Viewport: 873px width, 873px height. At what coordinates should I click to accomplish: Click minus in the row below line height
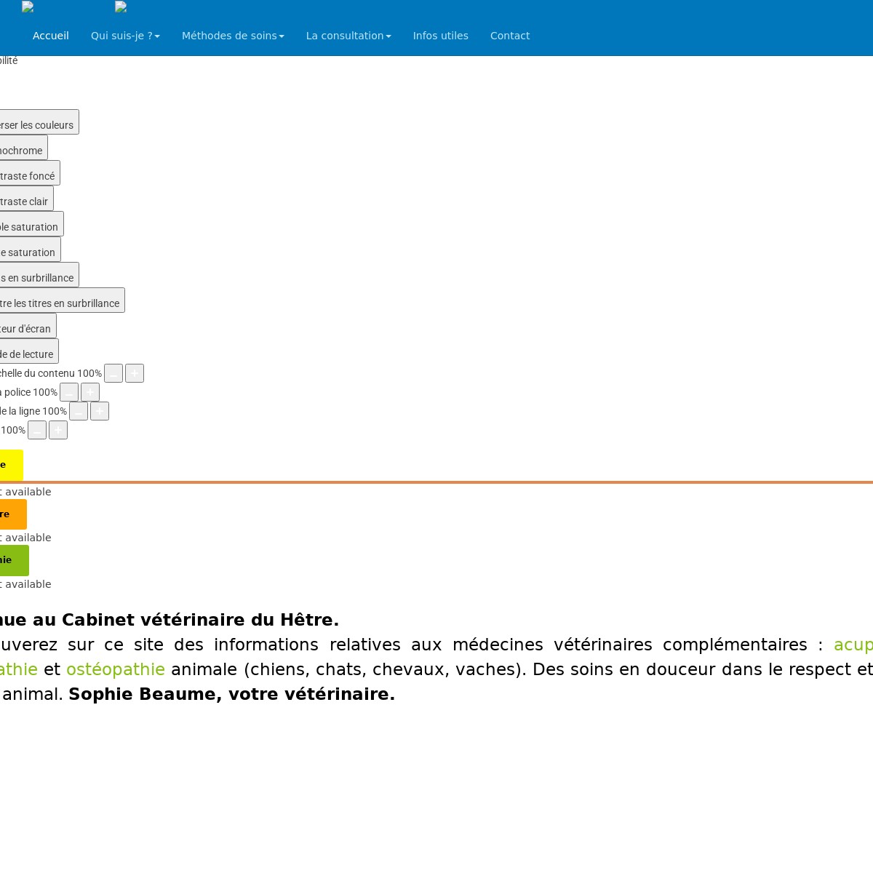(37, 430)
